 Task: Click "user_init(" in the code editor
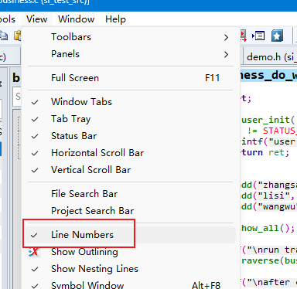[x=268, y=120]
